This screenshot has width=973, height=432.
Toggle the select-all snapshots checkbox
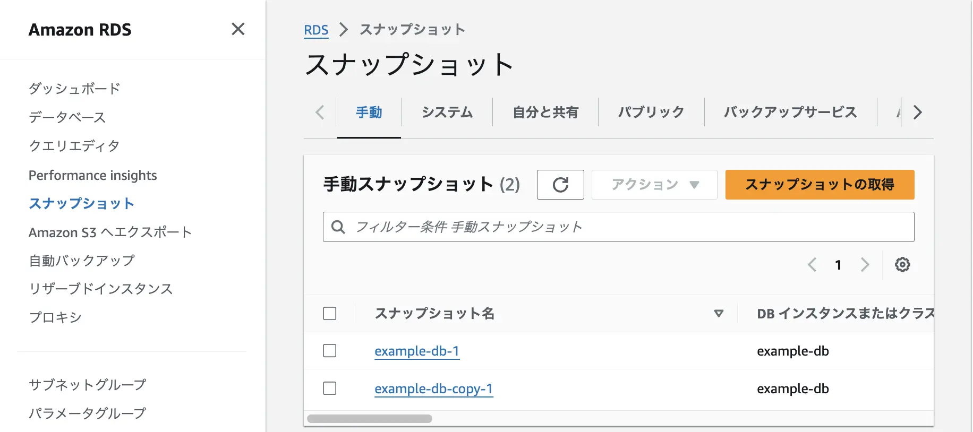click(x=330, y=314)
